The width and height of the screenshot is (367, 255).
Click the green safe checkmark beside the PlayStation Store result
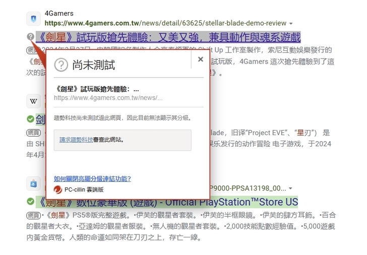[30, 201]
